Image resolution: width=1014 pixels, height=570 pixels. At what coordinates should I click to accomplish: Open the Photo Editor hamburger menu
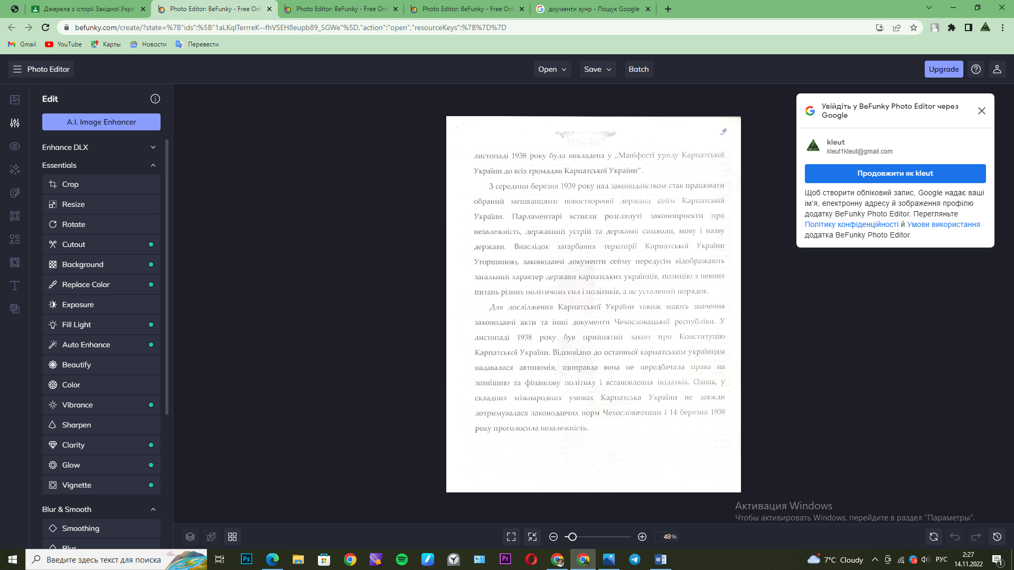point(41,69)
